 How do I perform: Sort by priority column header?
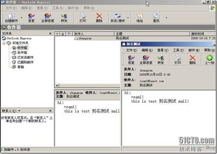point(57,34)
